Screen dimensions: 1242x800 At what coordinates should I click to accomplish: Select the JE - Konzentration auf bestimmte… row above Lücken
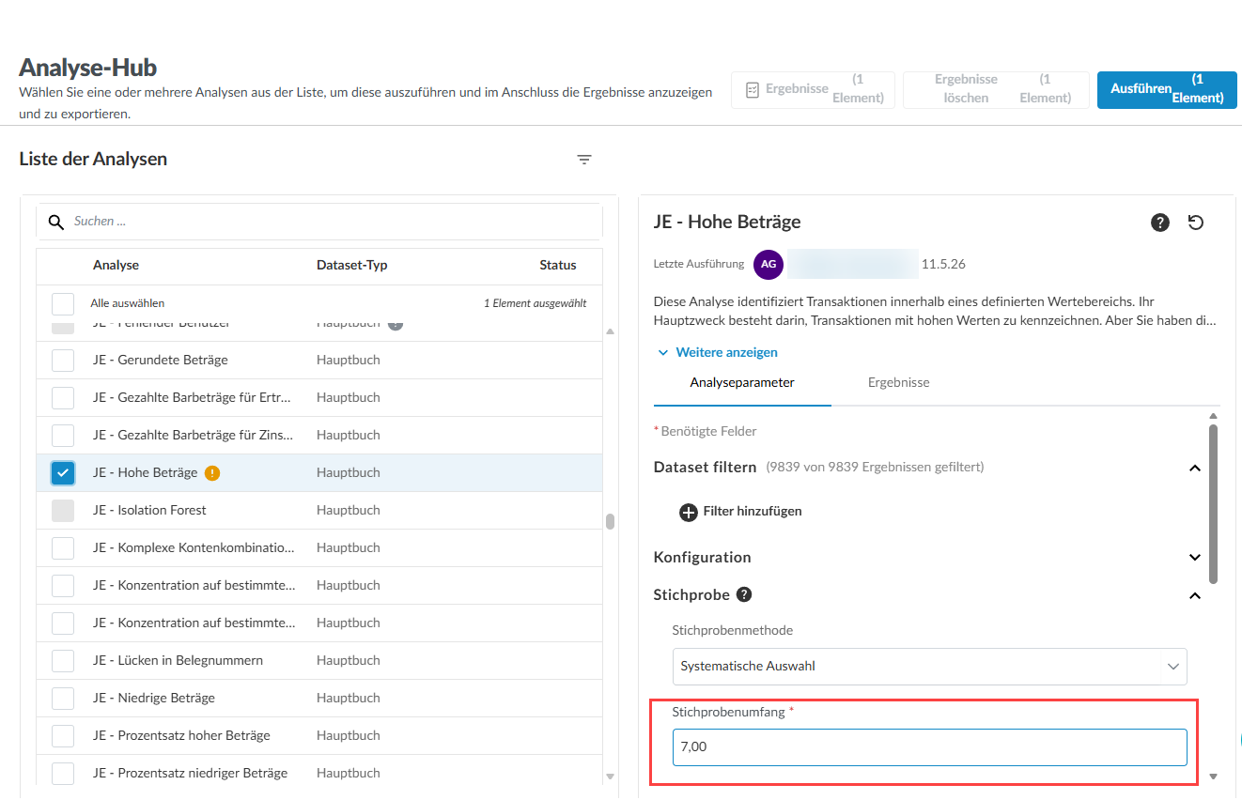319,623
